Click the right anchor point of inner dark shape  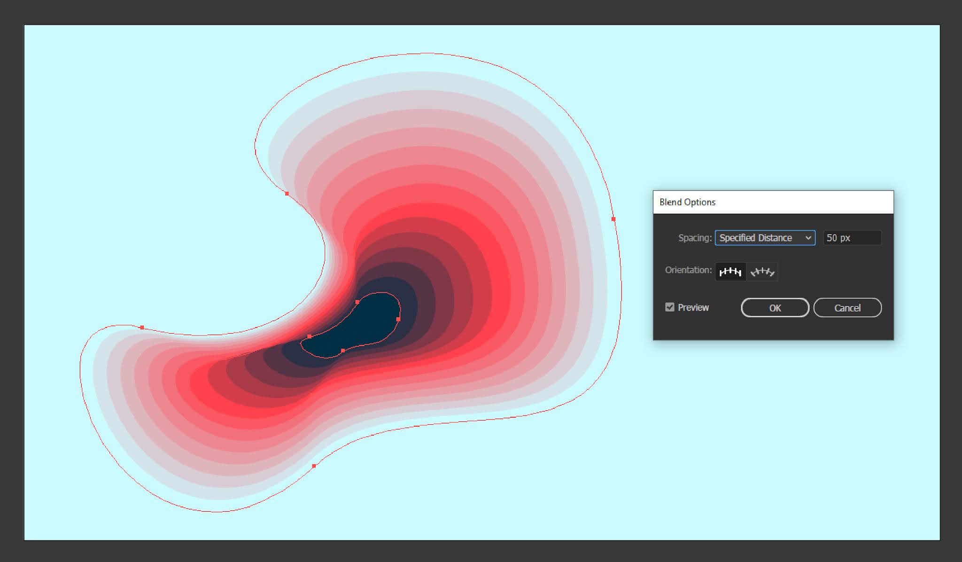point(398,319)
